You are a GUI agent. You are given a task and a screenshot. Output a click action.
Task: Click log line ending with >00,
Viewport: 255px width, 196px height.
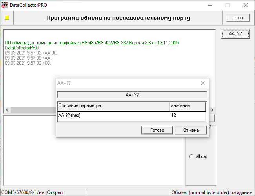point(28,63)
